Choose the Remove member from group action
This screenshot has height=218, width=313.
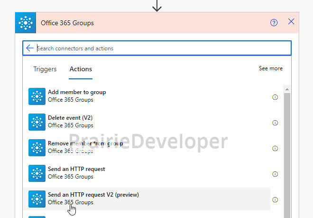(147, 148)
